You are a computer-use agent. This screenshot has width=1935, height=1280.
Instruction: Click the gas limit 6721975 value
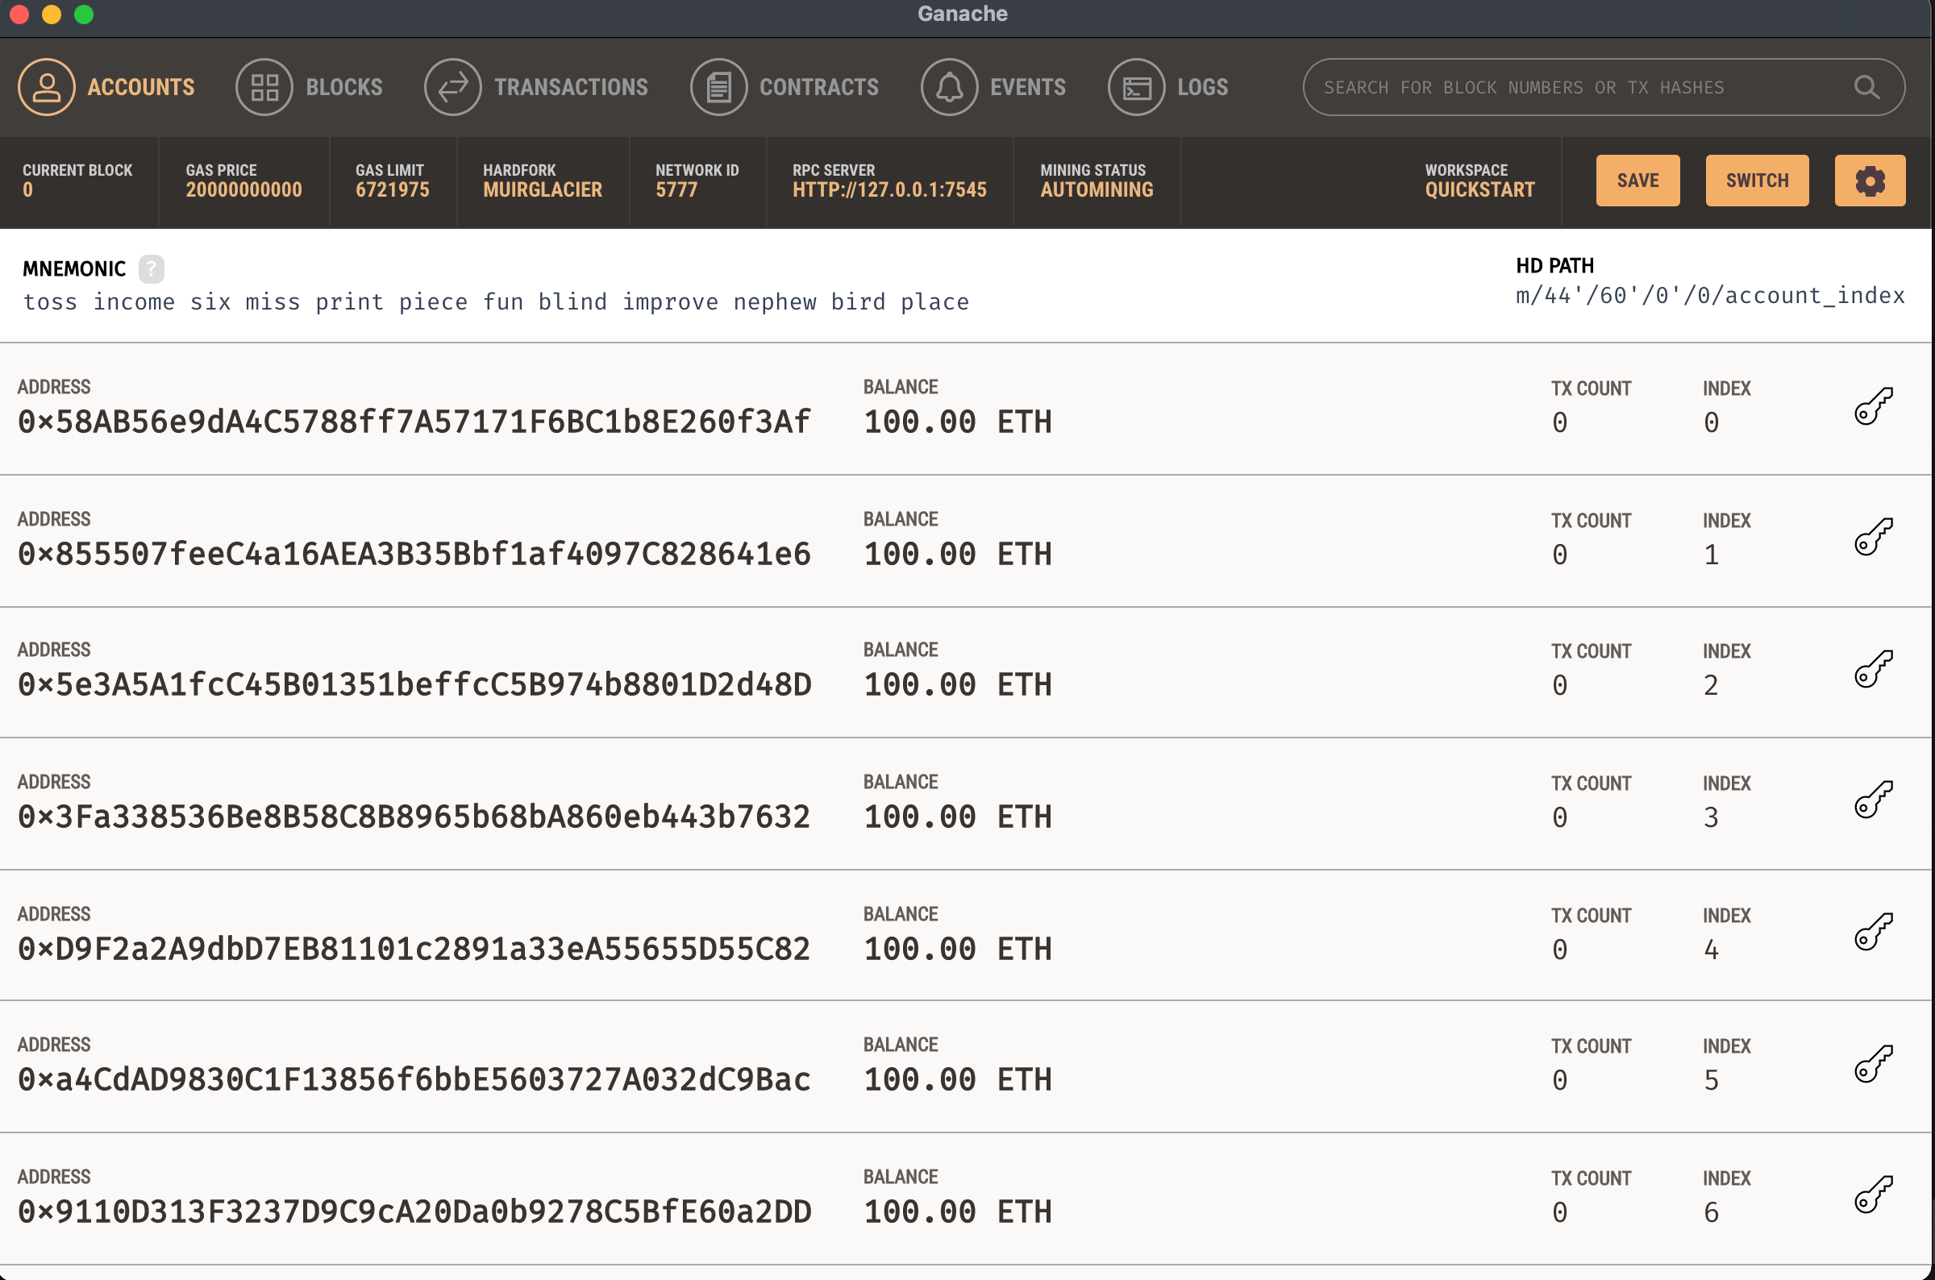tap(392, 190)
